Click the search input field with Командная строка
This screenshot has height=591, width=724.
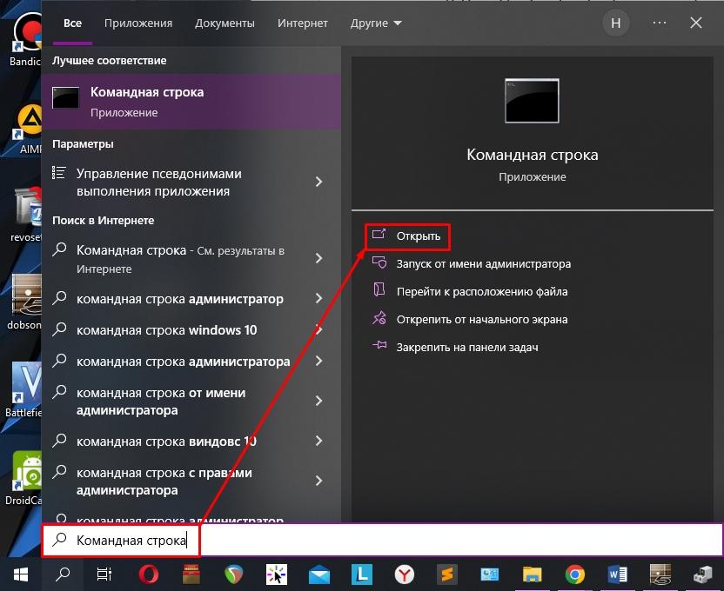click(x=382, y=540)
